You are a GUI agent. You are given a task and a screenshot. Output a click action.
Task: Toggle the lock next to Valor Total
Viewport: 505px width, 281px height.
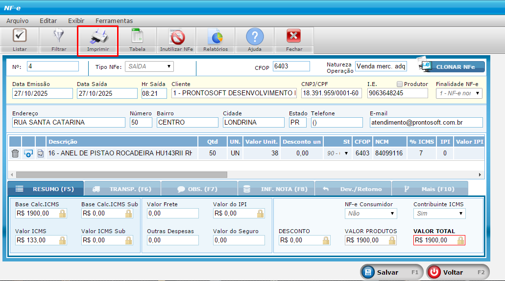click(x=460, y=240)
